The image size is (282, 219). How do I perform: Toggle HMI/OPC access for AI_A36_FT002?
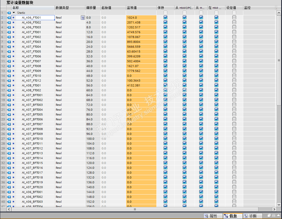184,22
